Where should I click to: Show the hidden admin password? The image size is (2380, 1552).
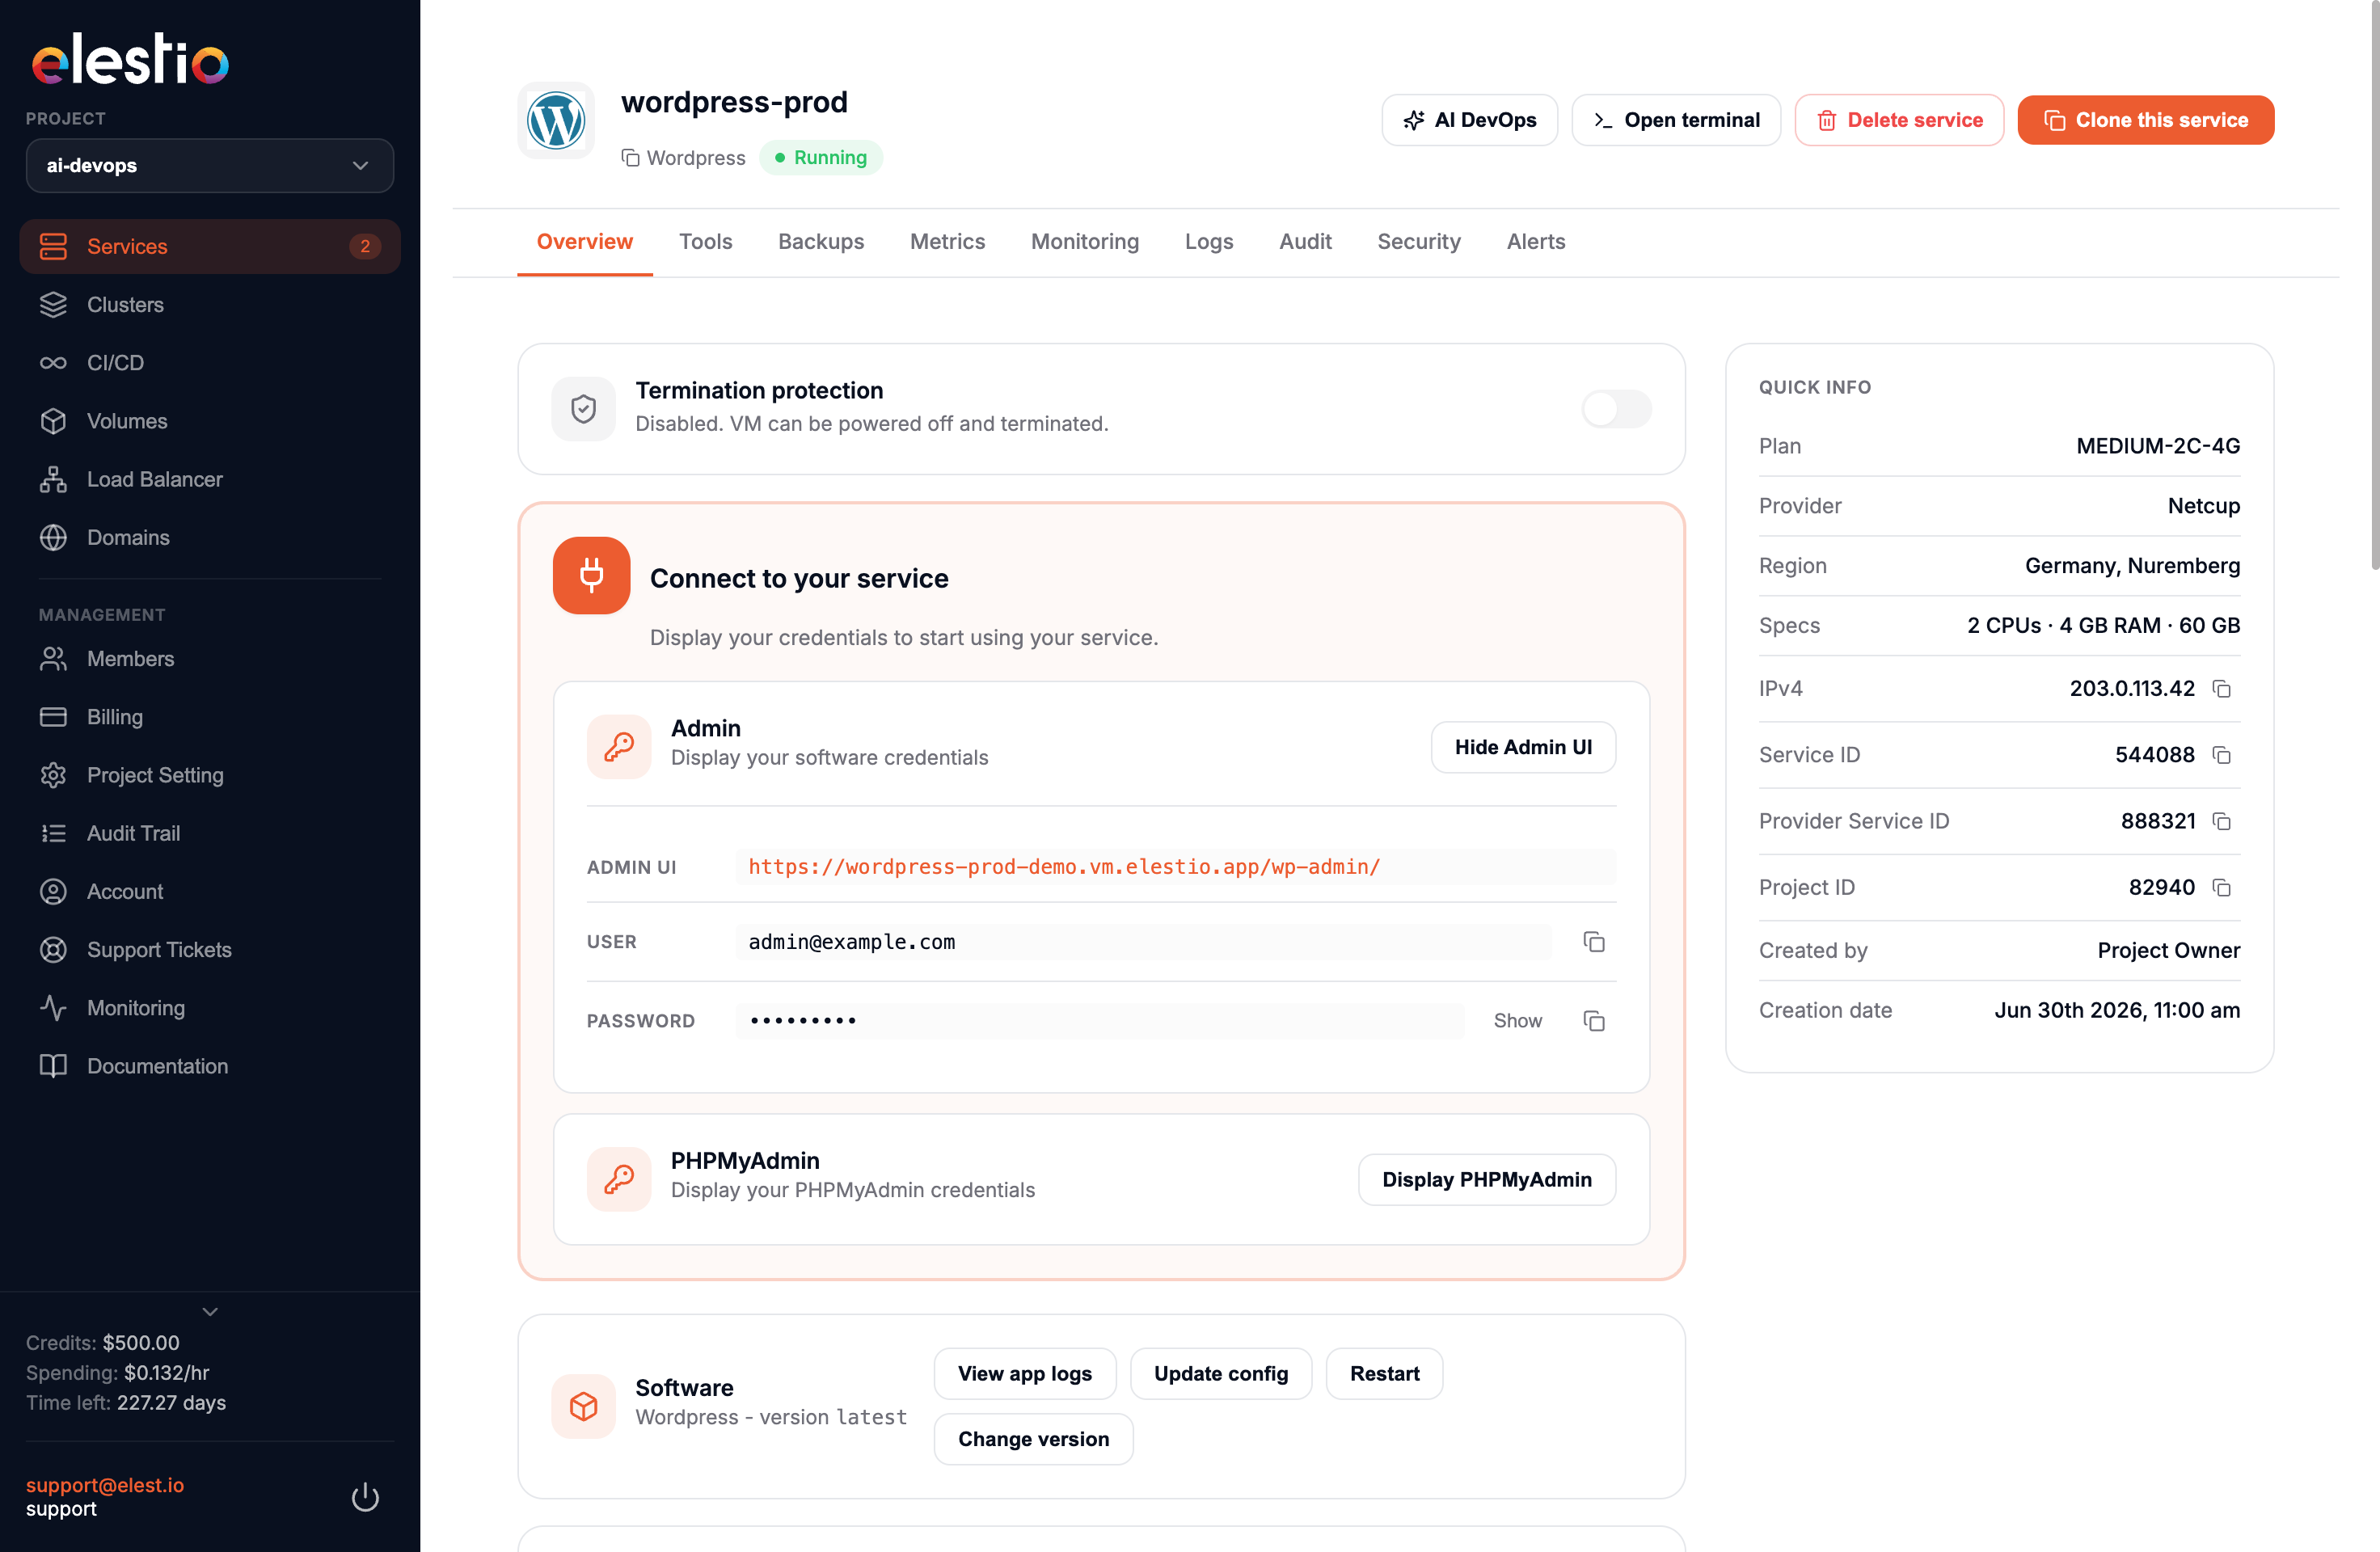pos(1517,1021)
